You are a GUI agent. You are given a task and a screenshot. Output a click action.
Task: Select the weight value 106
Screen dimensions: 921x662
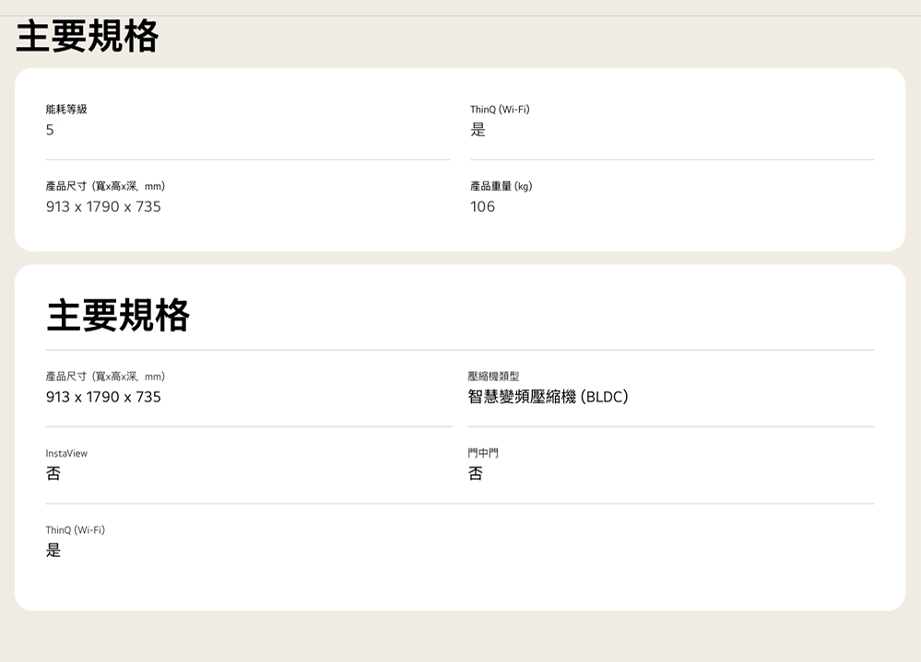(x=482, y=207)
